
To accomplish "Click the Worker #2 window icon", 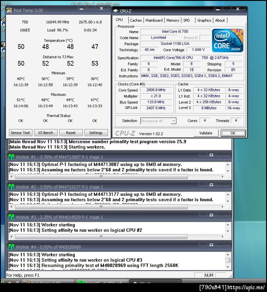I will [x=11, y=187].
